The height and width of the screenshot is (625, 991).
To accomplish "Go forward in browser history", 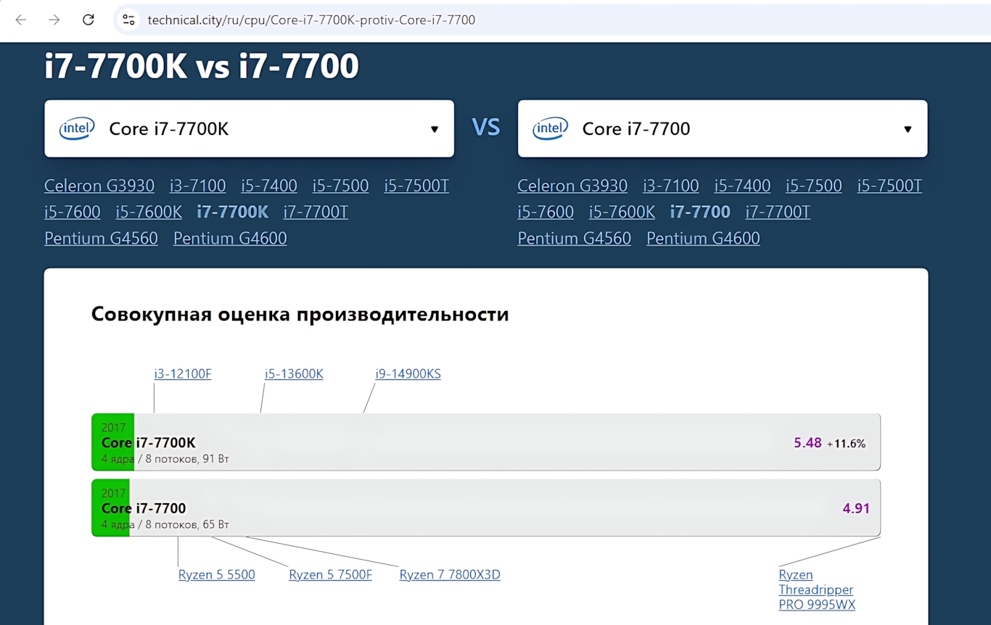I will [x=54, y=20].
